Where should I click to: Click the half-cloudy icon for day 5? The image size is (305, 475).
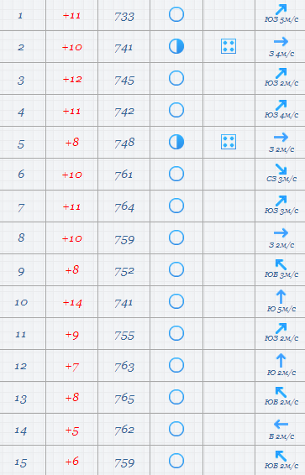[176, 142]
